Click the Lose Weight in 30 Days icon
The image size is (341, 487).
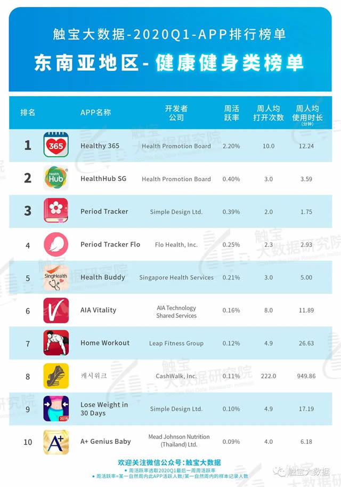coord(56,409)
